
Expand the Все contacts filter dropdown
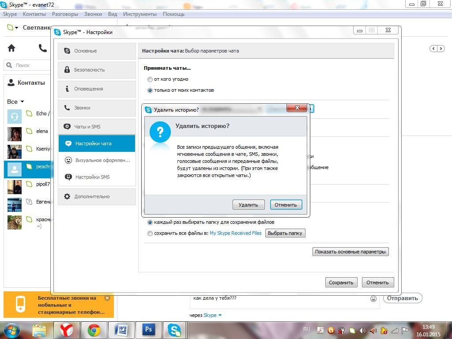tap(15, 102)
